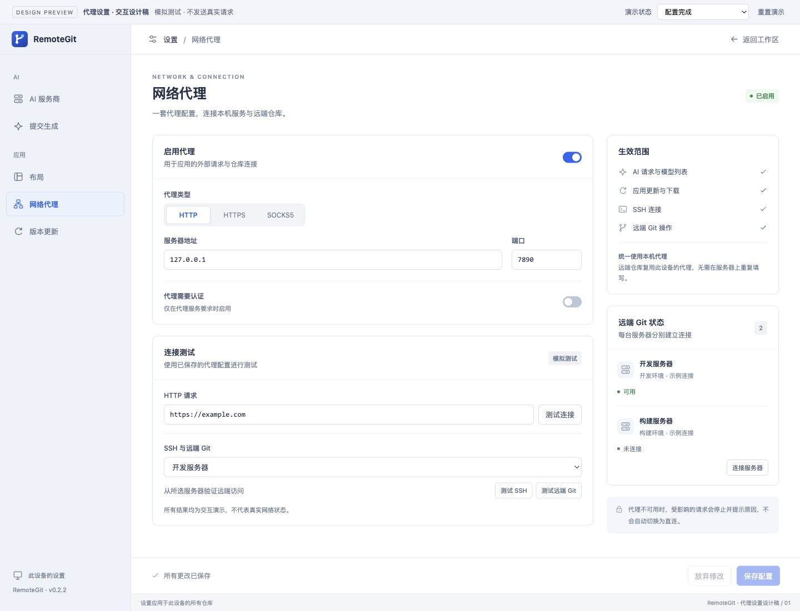Click the lock icon in proxy notice
This screenshot has height=611, width=800.
point(619,509)
